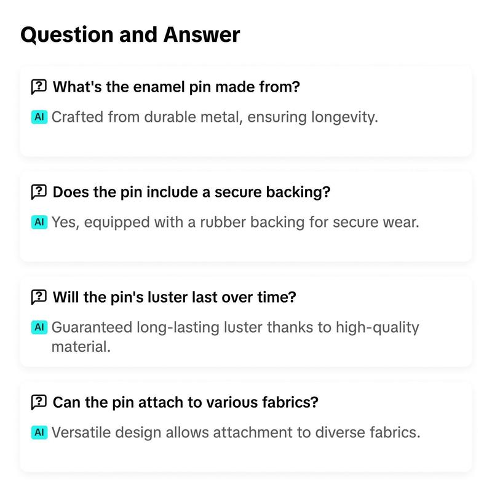Open question "Does the pin include a secure backing?"

click(191, 192)
